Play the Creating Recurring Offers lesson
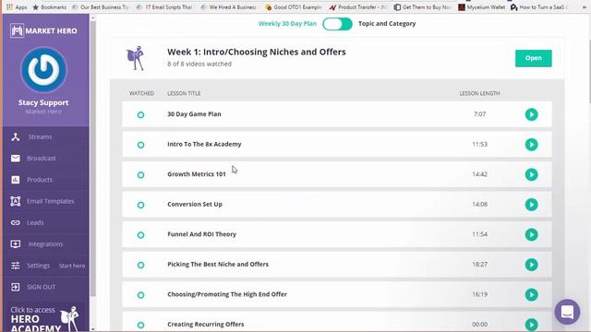 coord(532,325)
